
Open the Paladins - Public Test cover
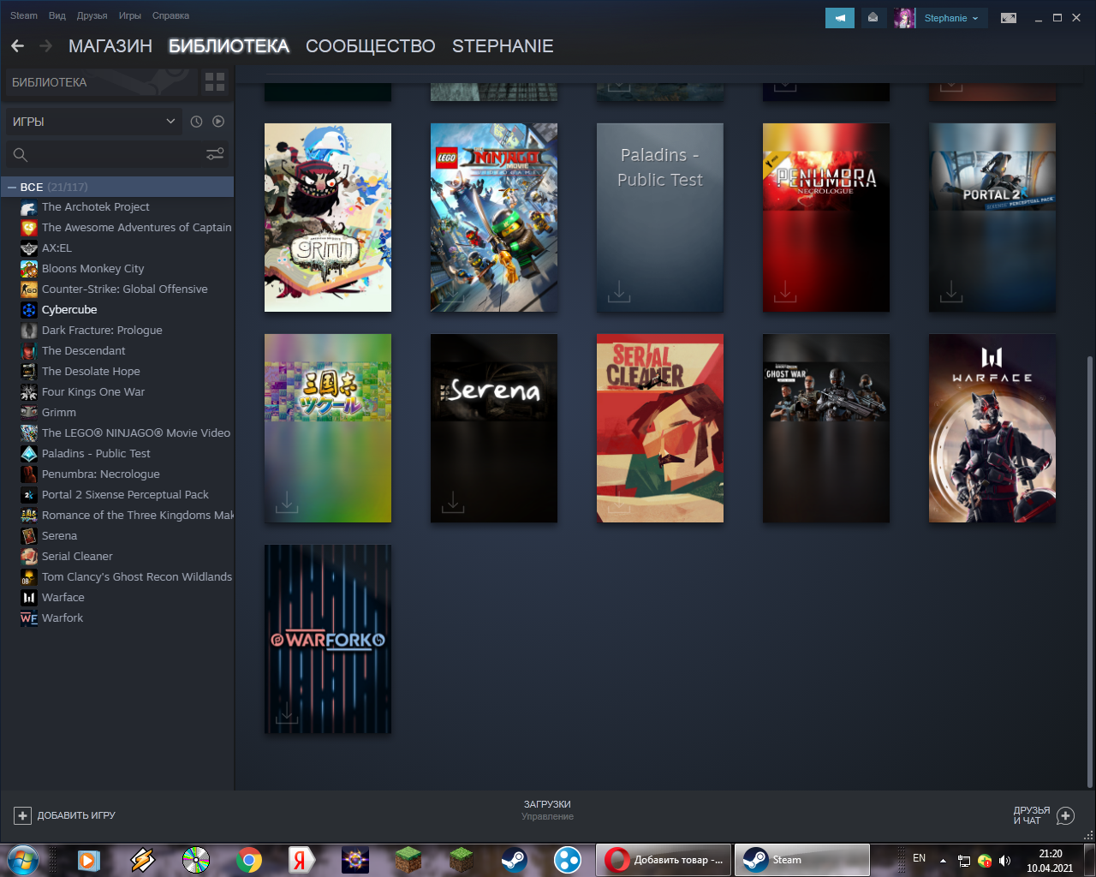[660, 218]
